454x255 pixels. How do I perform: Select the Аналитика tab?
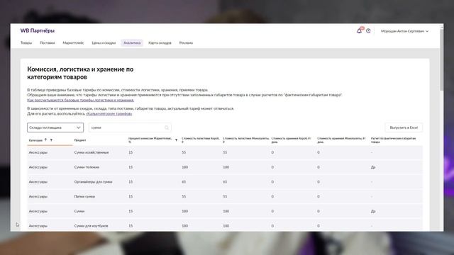coord(132,42)
